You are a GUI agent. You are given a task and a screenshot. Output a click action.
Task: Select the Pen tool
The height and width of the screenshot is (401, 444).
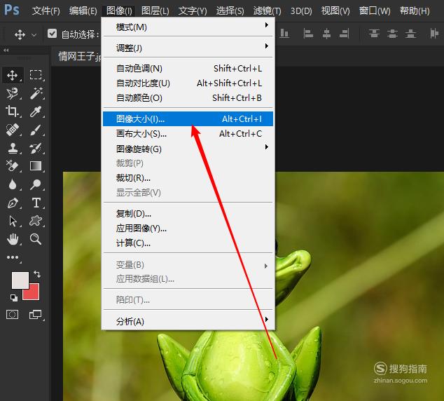[12, 203]
